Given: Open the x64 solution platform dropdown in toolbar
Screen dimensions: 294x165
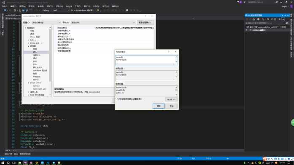Looking at the screenshot, I should coord(61,10).
